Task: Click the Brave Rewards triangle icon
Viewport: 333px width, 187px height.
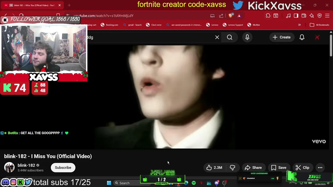Action: coord(239,16)
